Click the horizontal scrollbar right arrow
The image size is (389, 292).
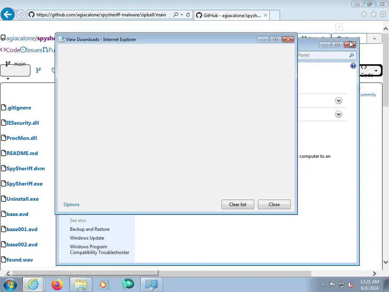pos(374,273)
